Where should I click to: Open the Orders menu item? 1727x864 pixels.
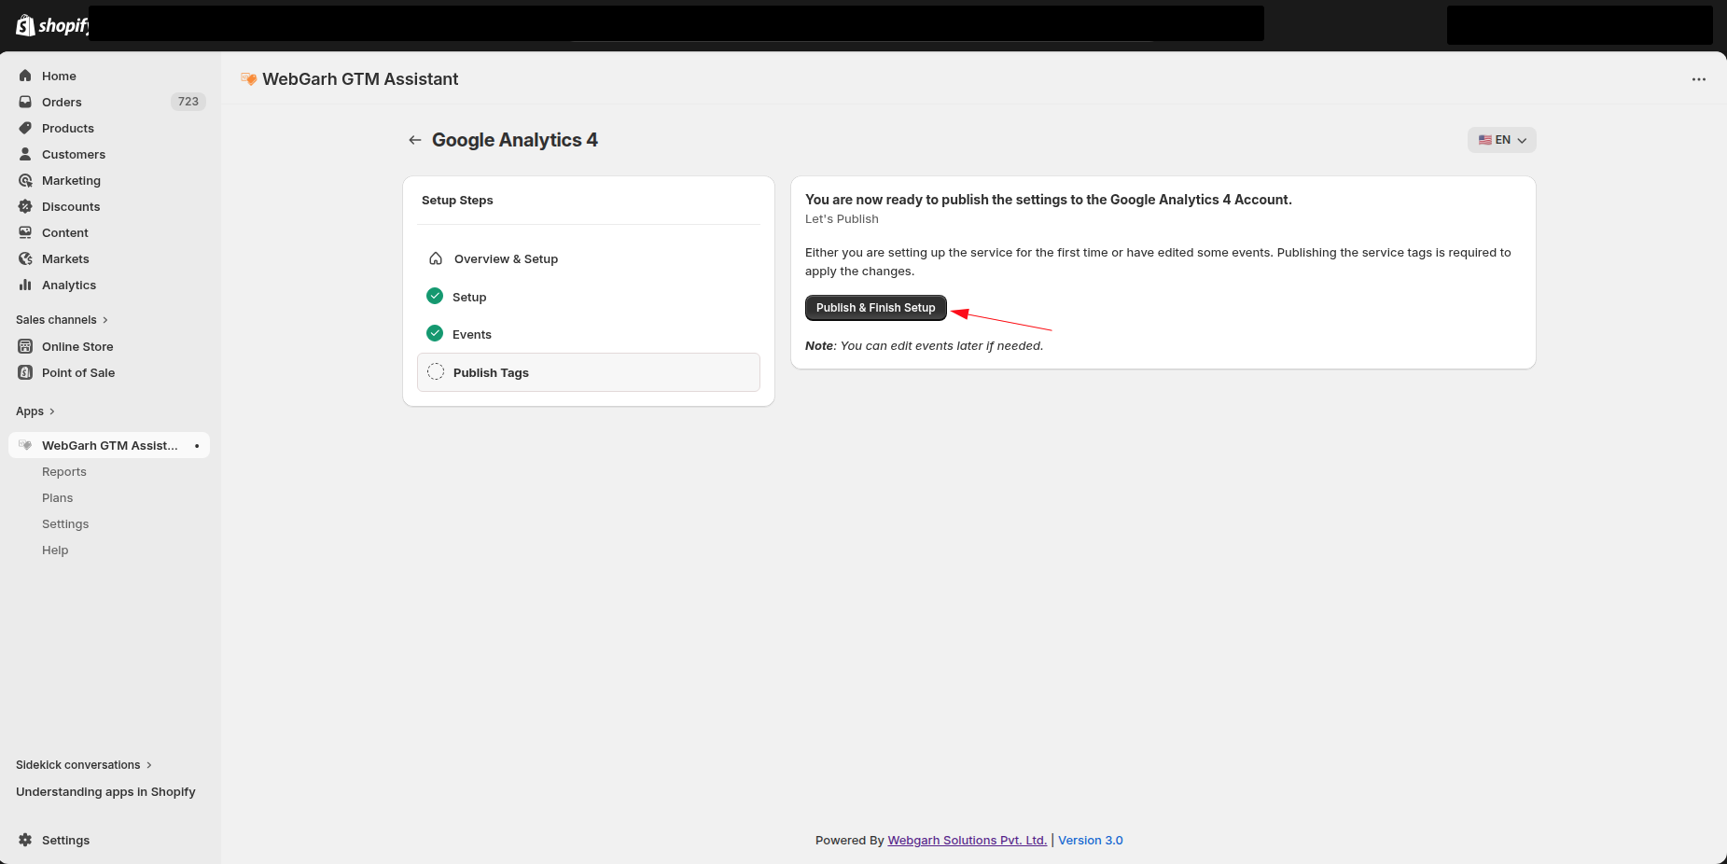[x=109, y=102]
